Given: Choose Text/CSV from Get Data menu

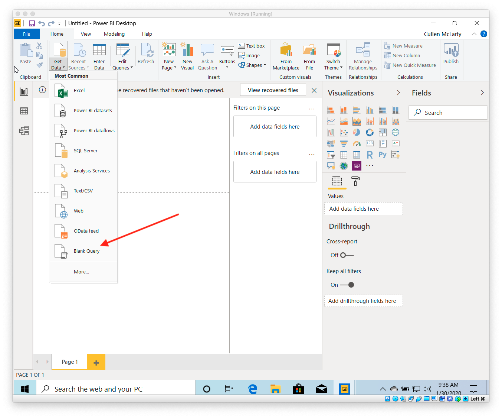Looking at the screenshot, I should (83, 191).
